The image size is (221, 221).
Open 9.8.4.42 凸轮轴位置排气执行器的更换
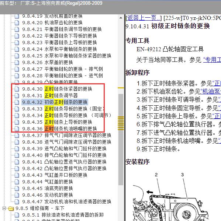coord(64,168)
